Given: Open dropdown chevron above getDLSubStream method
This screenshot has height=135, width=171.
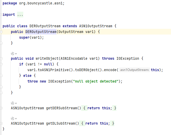Looking at the screenshot, I should point(16,119).
